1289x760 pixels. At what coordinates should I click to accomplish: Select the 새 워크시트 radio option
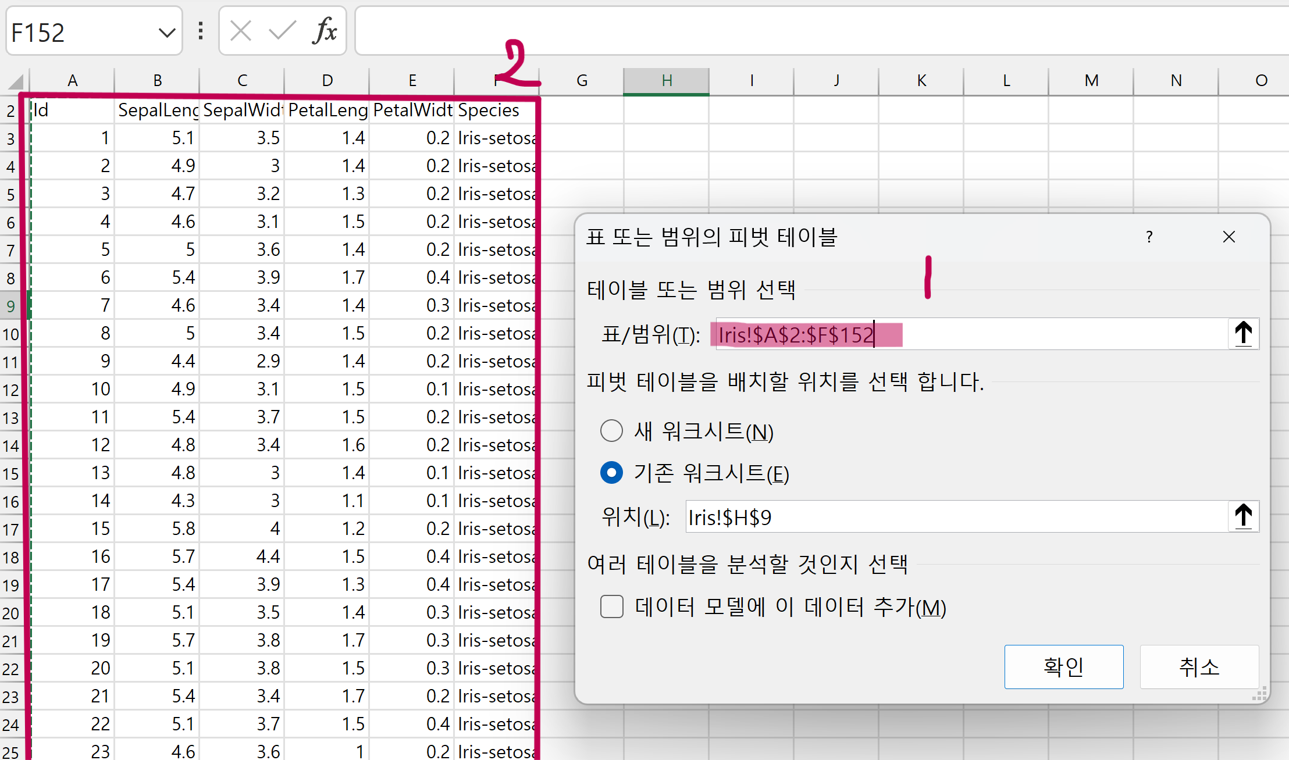pyautogui.click(x=611, y=431)
